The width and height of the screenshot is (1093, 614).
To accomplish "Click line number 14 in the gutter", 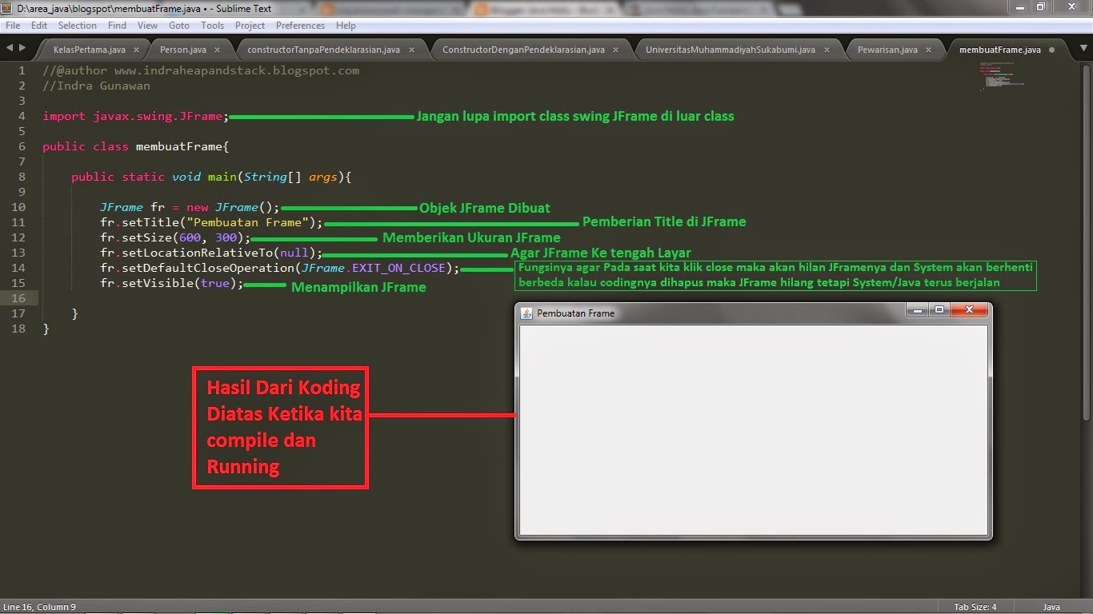I will pyautogui.click(x=19, y=268).
